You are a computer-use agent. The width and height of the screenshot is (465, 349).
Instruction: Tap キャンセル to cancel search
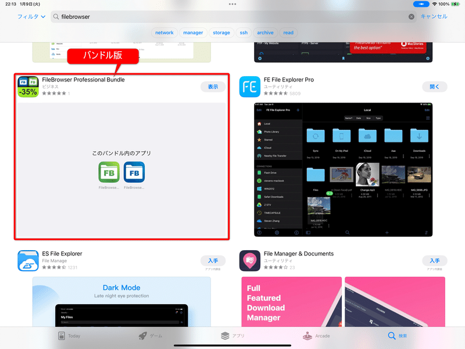(x=434, y=16)
